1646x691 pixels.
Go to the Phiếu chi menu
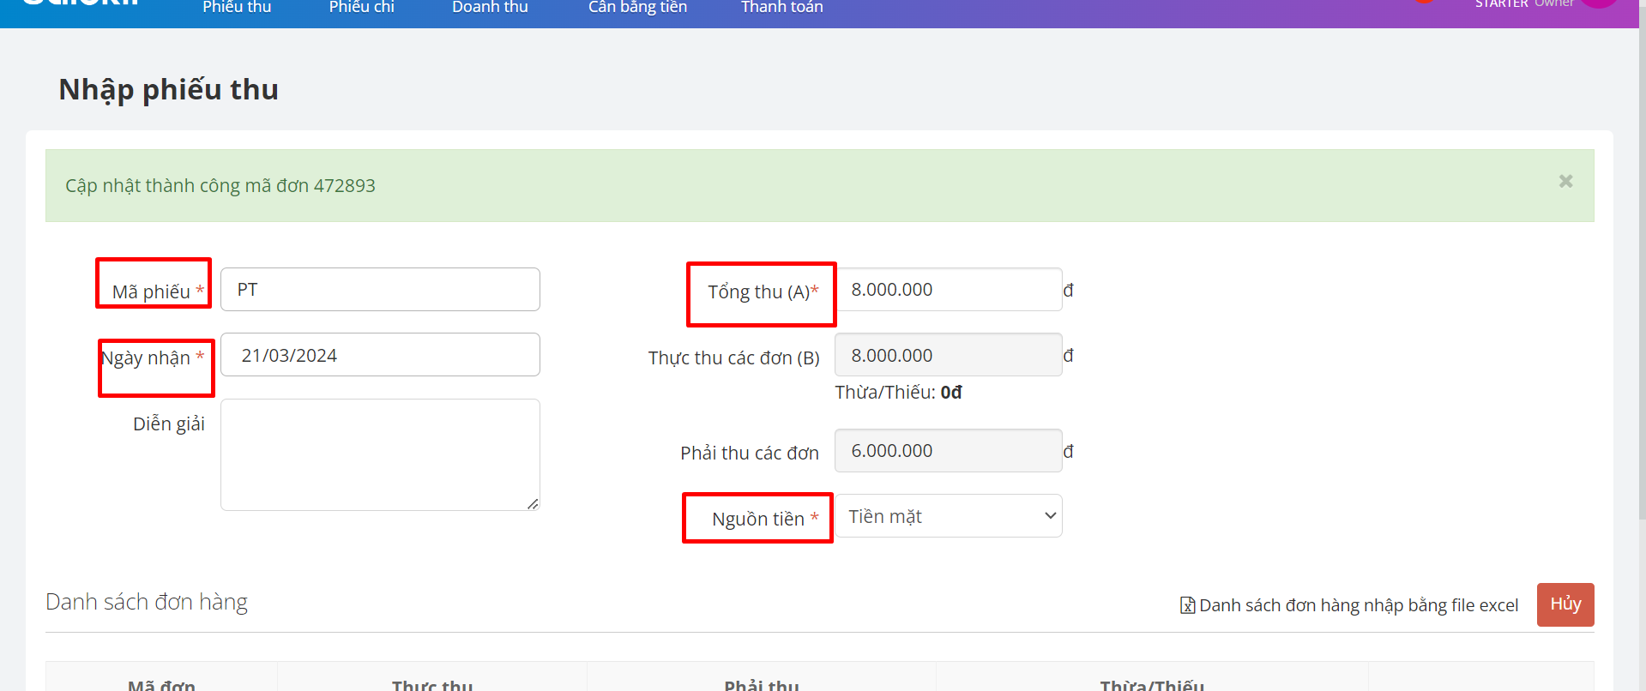[361, 8]
